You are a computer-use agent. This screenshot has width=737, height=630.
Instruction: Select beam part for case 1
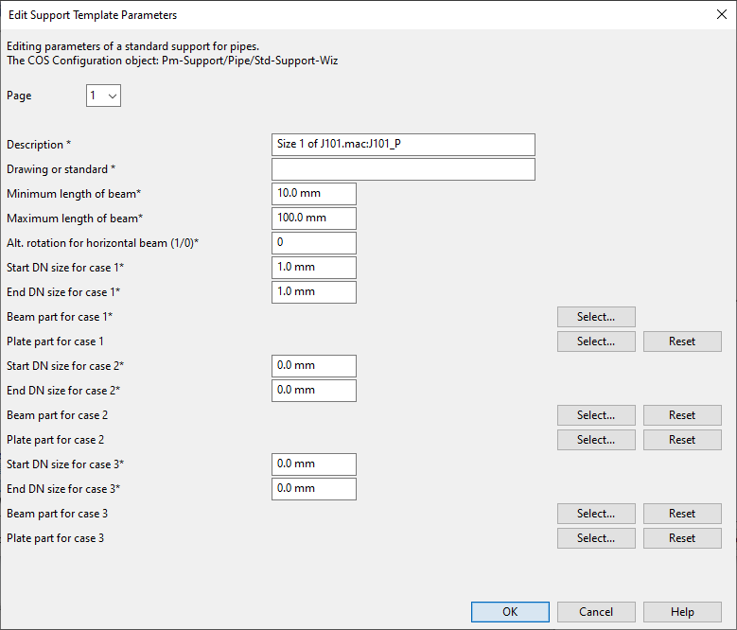click(x=596, y=317)
